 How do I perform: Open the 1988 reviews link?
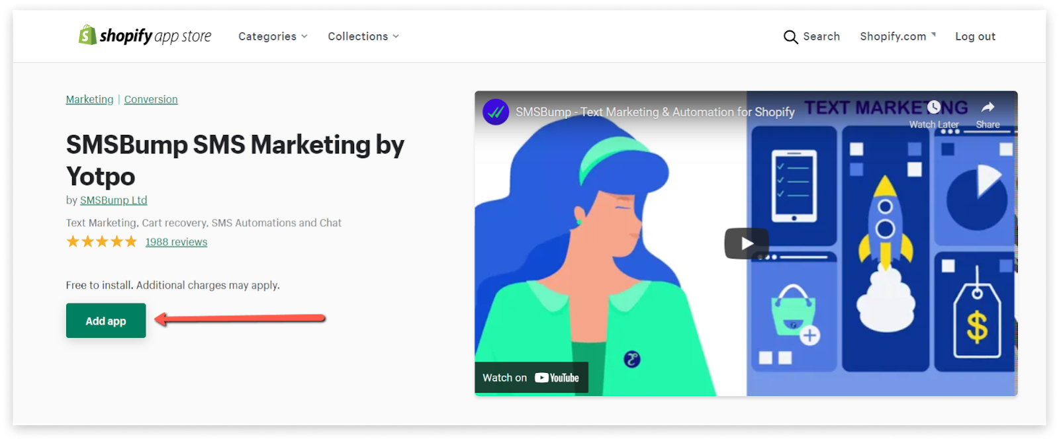tap(176, 242)
